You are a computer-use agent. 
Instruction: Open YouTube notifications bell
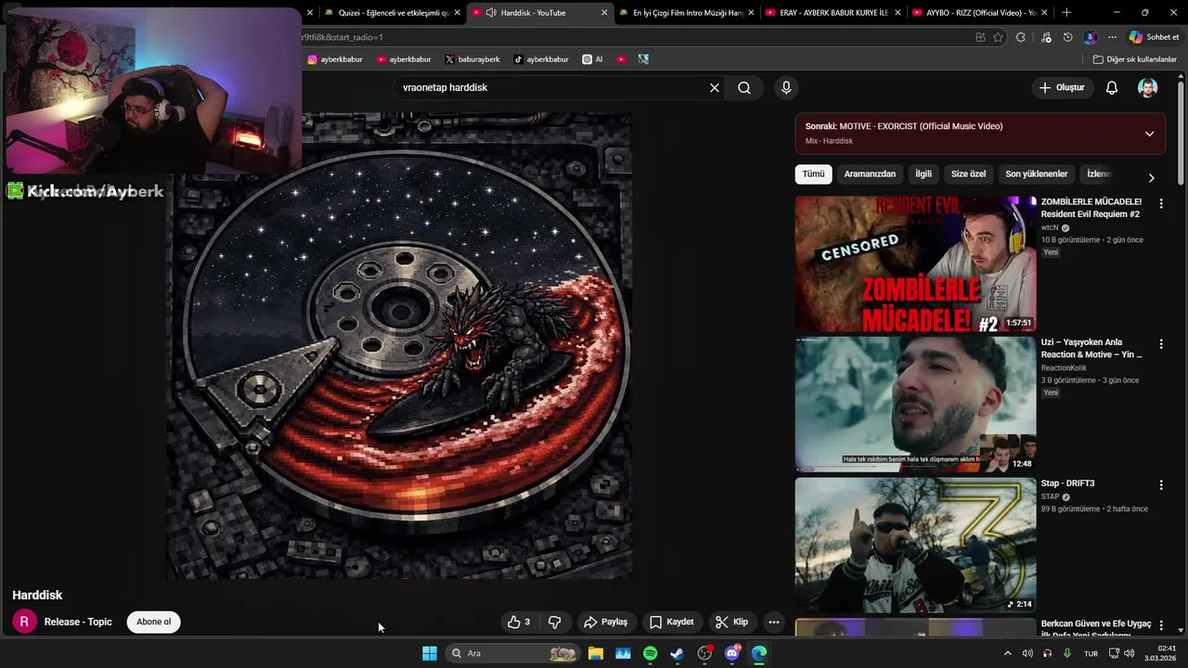[1112, 88]
